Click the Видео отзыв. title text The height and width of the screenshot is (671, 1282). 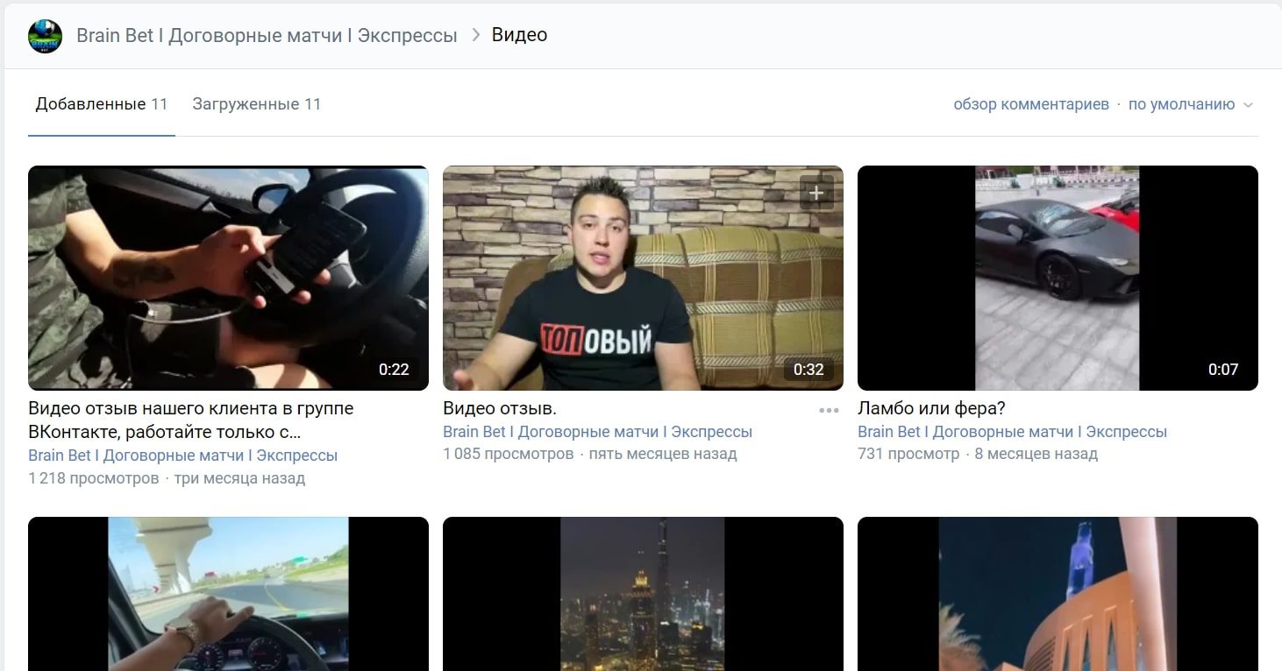point(499,408)
